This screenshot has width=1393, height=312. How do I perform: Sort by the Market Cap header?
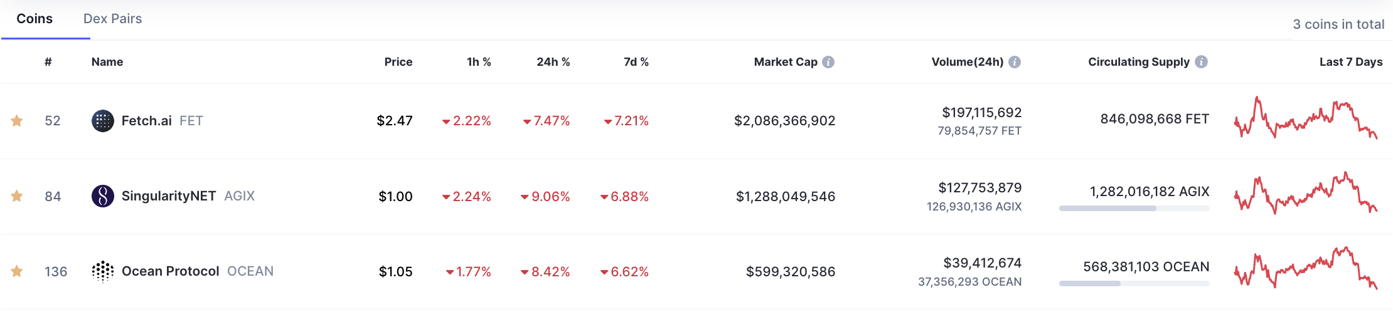786,62
